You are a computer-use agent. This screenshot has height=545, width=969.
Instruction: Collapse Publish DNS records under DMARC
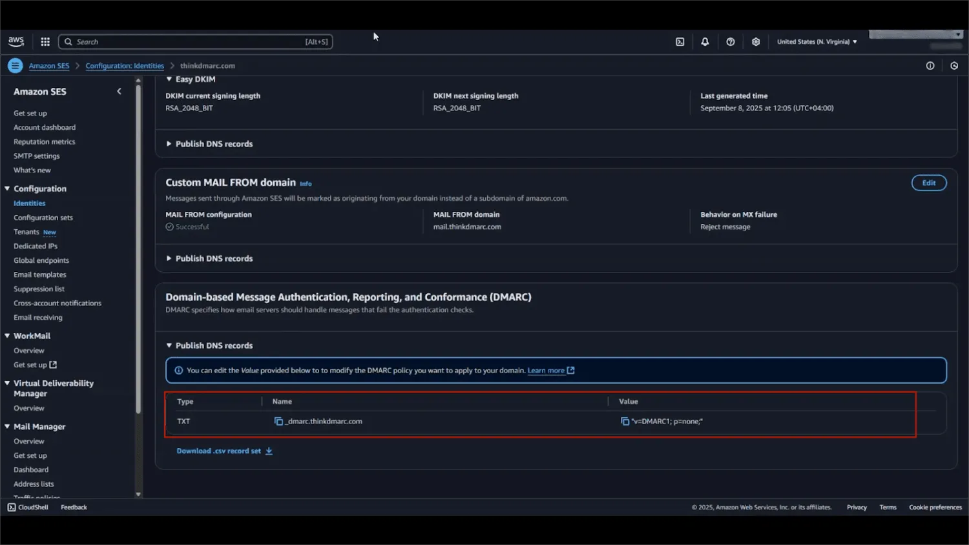[x=169, y=345]
